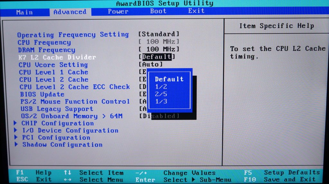Click the F5 Setup Defaults legend
The height and width of the screenshot is (184, 329).
tap(282, 172)
